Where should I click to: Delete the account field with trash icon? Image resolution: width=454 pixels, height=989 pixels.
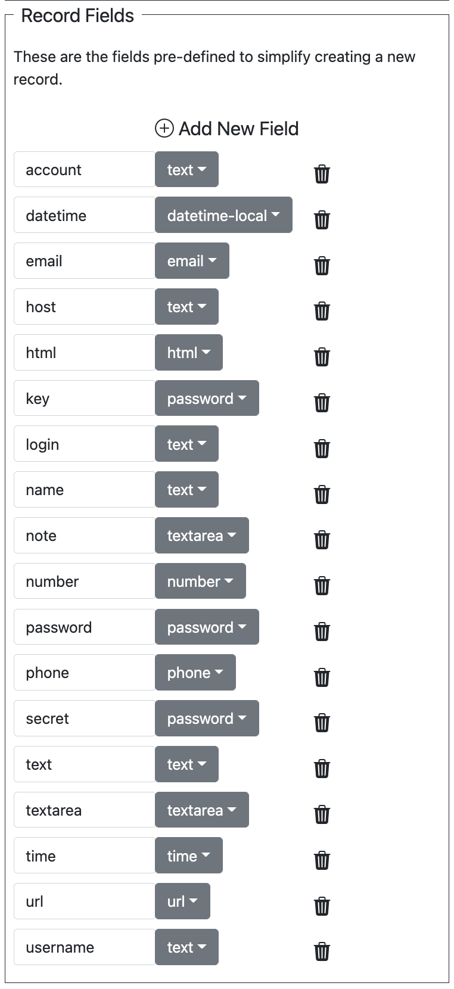pos(322,174)
